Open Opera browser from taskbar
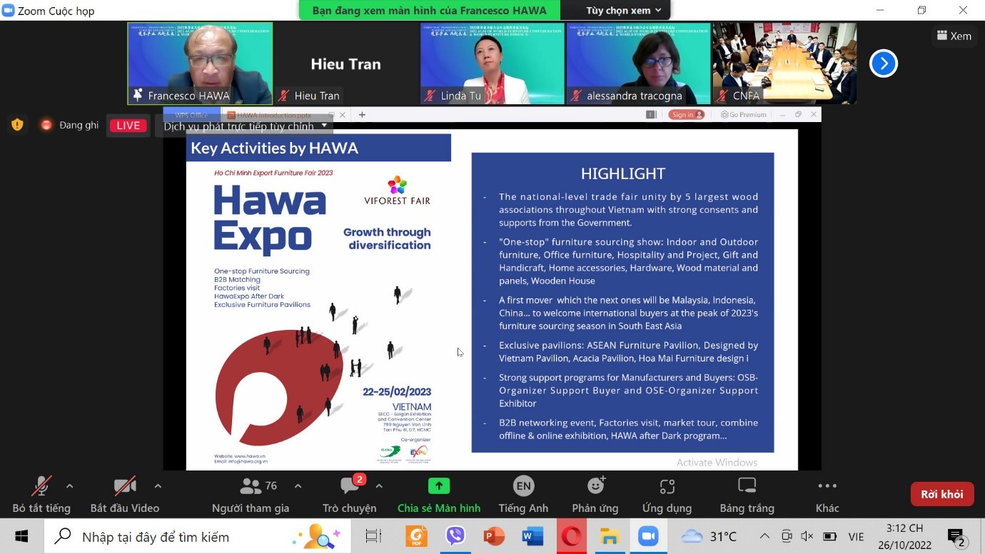 point(571,536)
